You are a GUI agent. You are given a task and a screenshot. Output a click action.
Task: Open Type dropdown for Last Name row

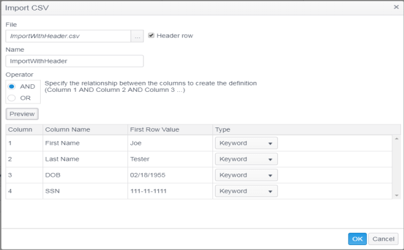pyautogui.click(x=246, y=159)
